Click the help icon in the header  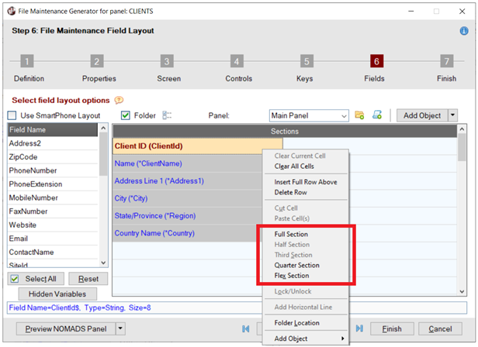(x=463, y=31)
